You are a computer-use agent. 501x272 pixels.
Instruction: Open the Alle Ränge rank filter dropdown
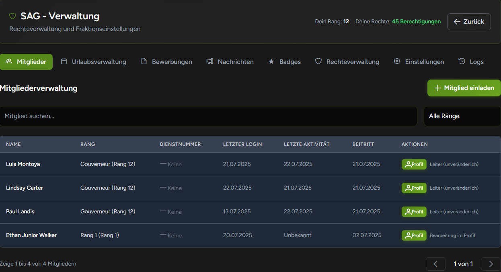click(462, 116)
